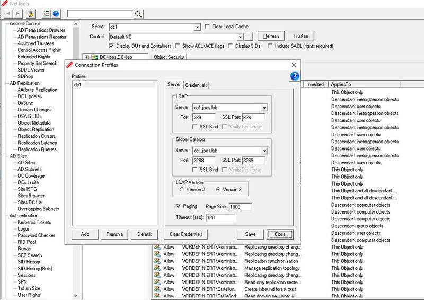Select LDAP Version 3 radio button
This screenshot has width=424, height=300.
coord(218,190)
